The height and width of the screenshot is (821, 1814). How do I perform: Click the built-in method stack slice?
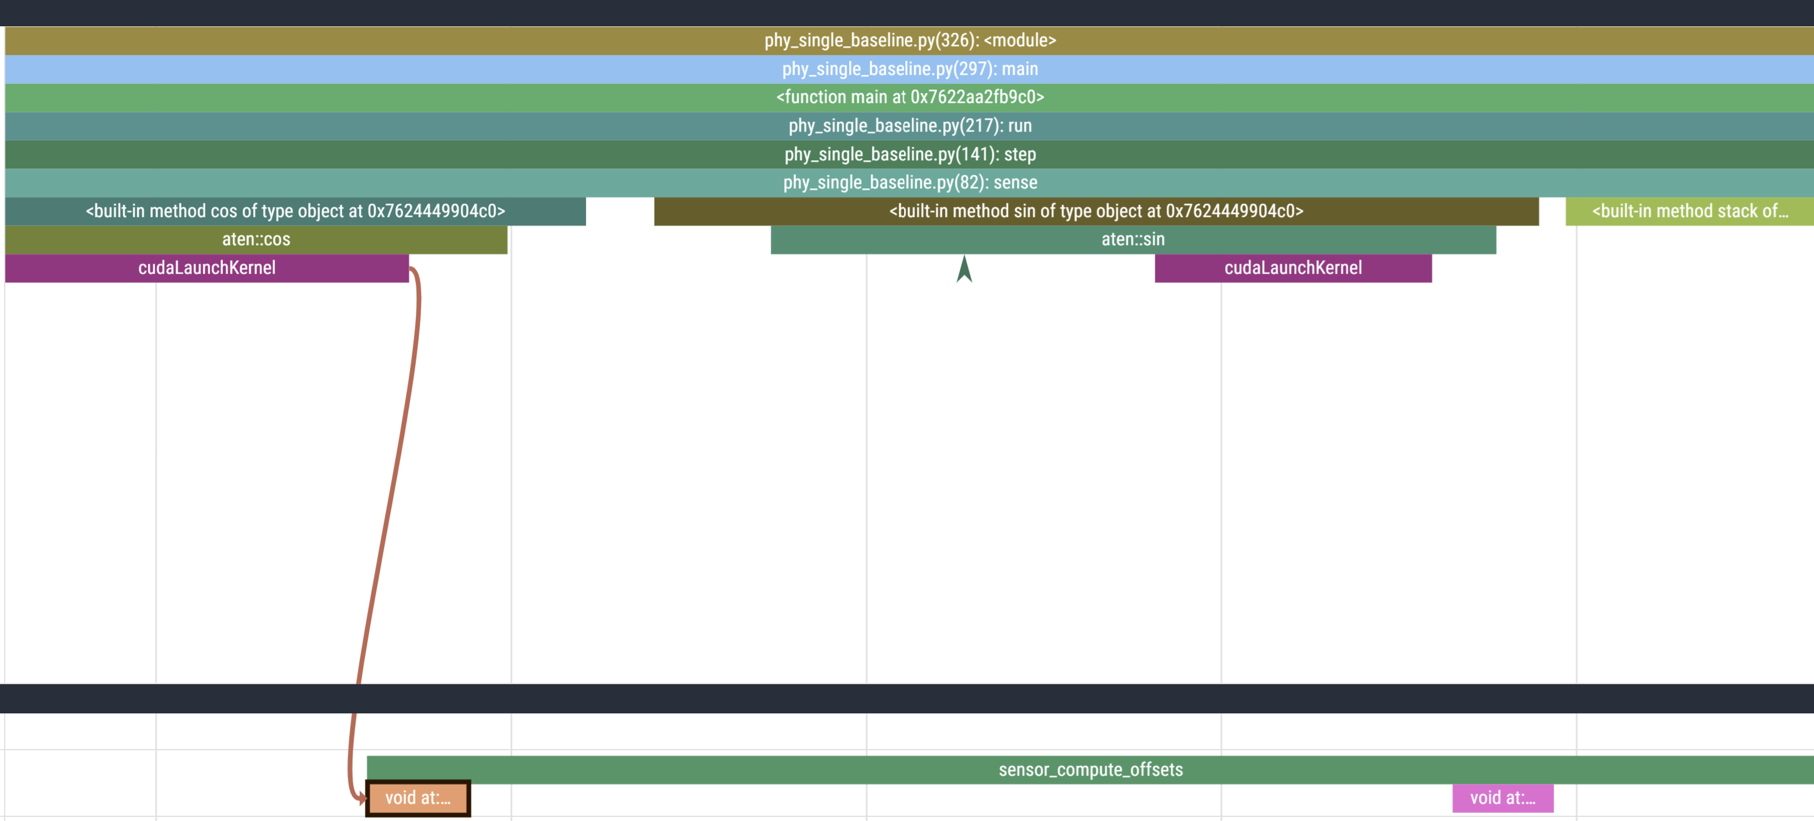pyautogui.click(x=1689, y=211)
